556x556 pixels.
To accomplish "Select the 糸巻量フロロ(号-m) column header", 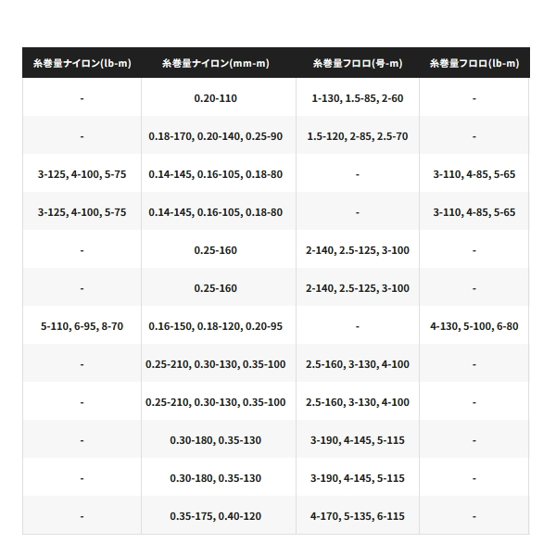I will (x=357, y=64).
